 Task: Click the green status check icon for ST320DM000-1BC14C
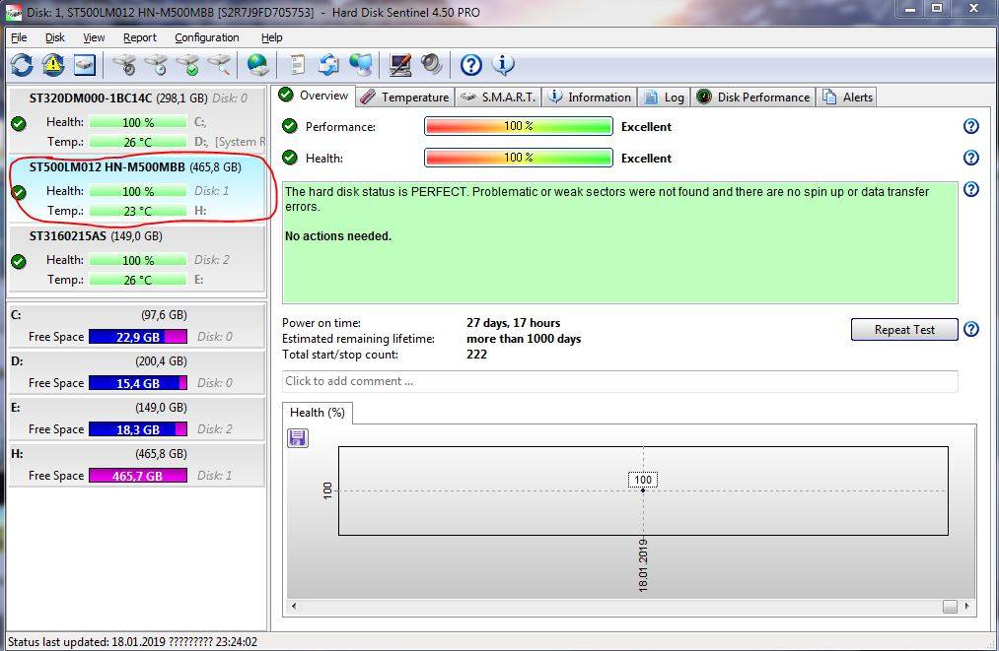(x=19, y=123)
